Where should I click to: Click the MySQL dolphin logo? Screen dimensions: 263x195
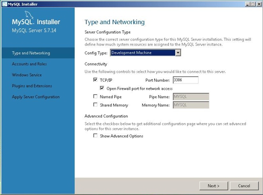click(x=29, y=15)
